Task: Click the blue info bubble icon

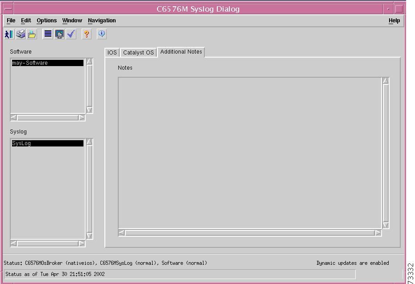Action: click(x=102, y=34)
